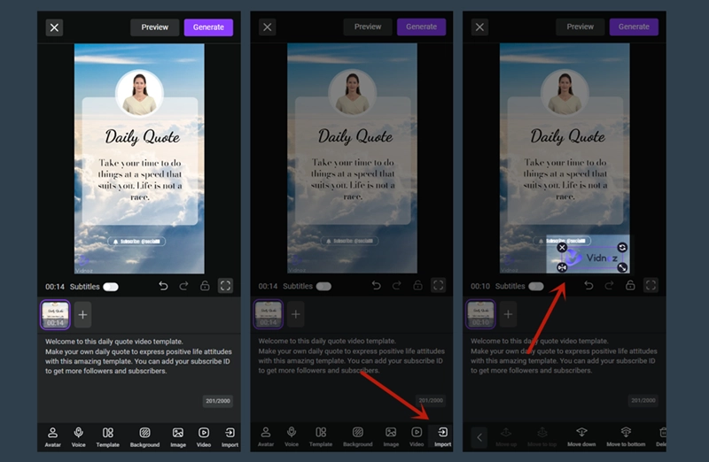This screenshot has width=709, height=462.
Task: Open Image tool in the left screen
Action: click(x=178, y=437)
